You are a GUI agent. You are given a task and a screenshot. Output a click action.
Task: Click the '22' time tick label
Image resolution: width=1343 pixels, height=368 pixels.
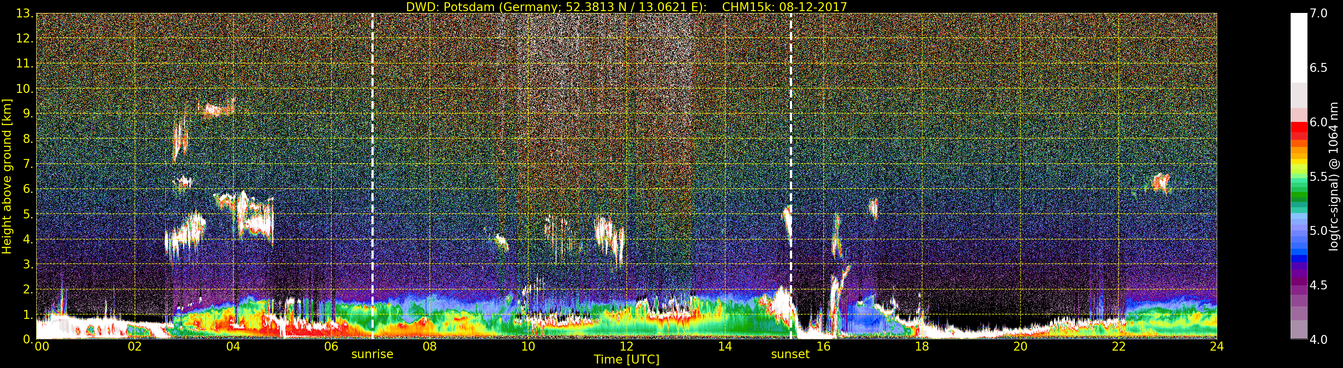tap(1119, 347)
